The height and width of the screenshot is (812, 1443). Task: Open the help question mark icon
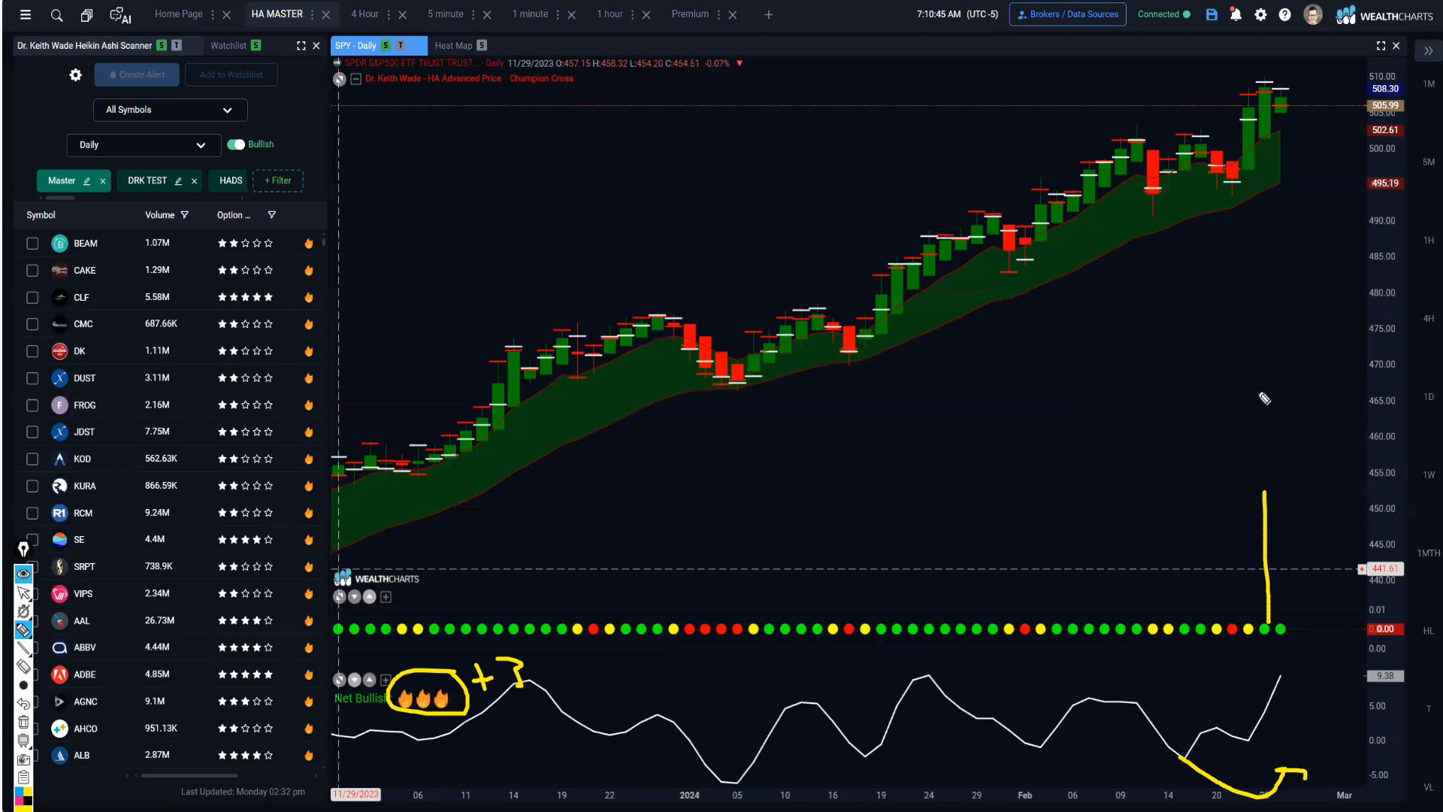pyautogui.click(x=1285, y=14)
